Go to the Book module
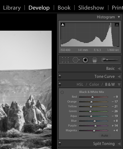This screenshot has width=123, height=149. (64, 8)
